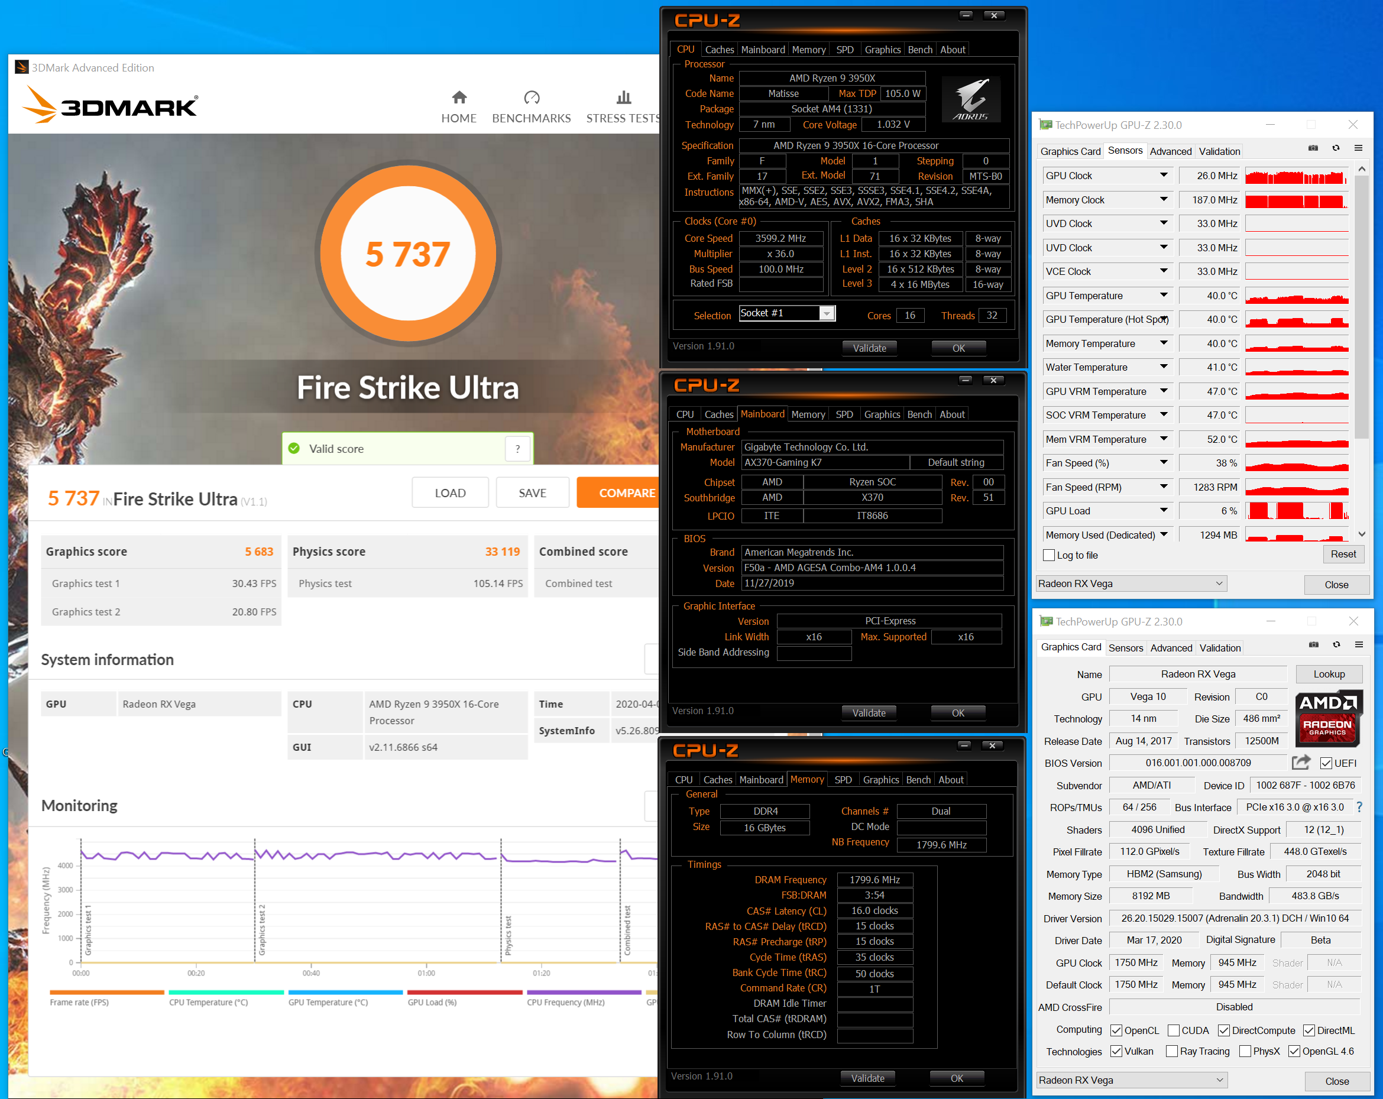Toggle the Log to file checkbox
The height and width of the screenshot is (1099, 1383).
click(1050, 555)
